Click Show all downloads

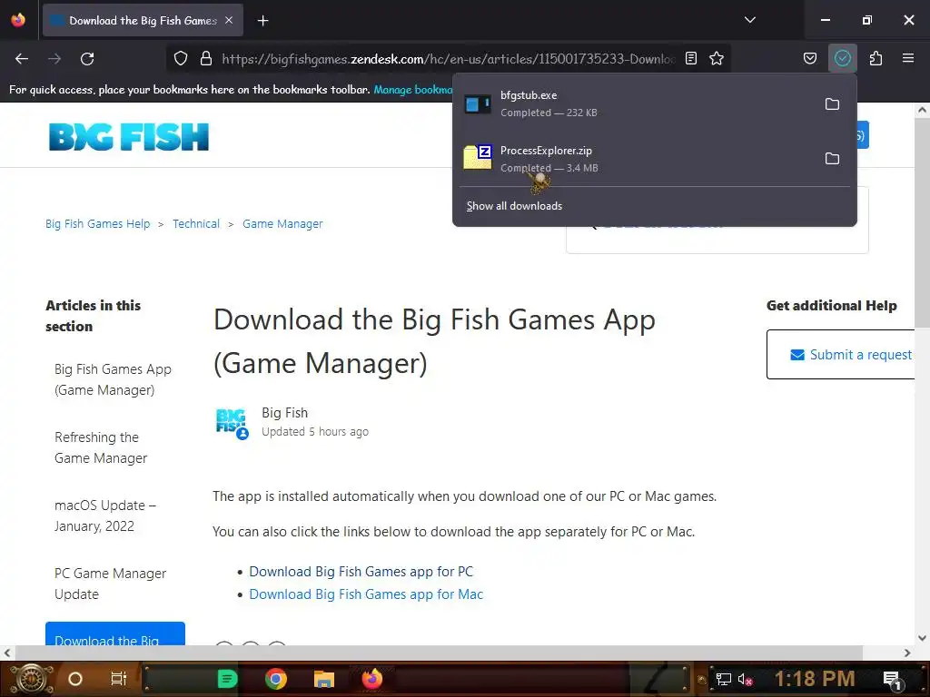click(x=514, y=206)
